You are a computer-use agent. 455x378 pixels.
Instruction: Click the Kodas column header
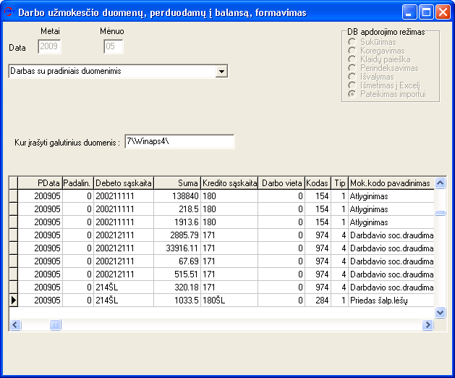318,183
